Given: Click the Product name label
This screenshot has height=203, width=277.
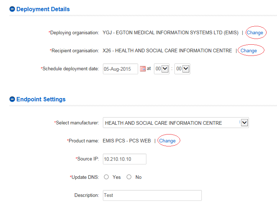Looking at the screenshot, I should pyautogui.click(x=83, y=141).
